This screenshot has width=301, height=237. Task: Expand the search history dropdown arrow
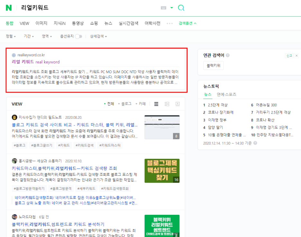172,8
